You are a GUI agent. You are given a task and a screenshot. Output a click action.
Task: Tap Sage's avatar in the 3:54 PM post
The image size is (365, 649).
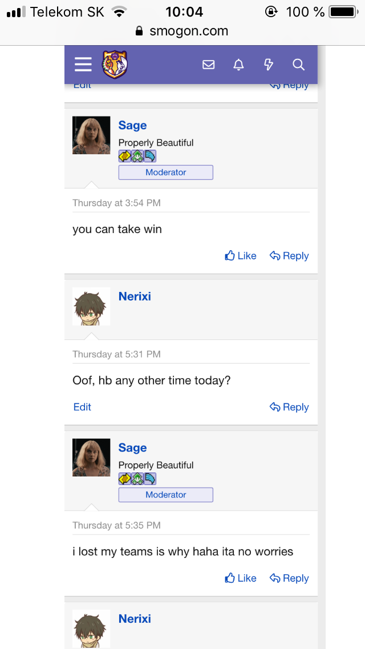pos(91,135)
